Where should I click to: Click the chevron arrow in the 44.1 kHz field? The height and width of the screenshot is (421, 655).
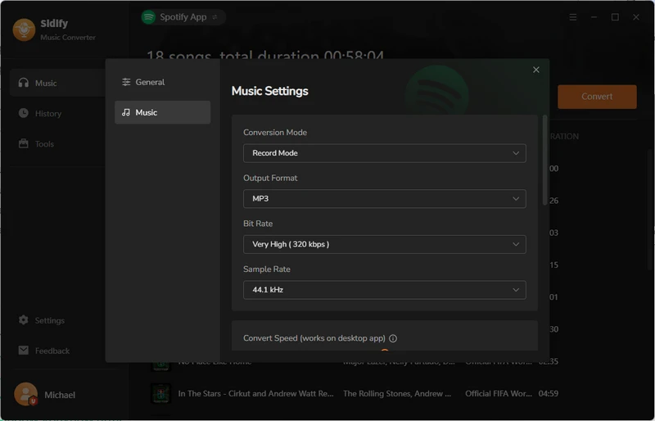[x=516, y=290]
